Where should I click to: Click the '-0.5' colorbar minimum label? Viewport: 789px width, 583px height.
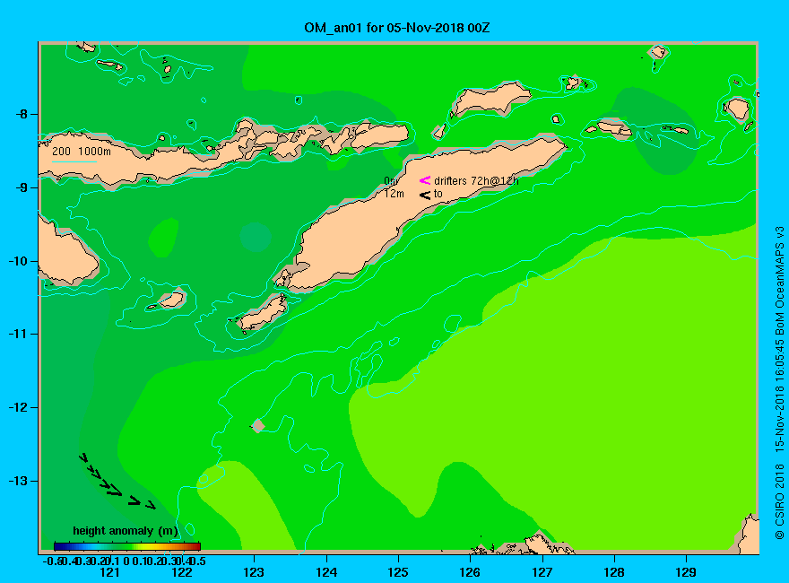[52, 561]
